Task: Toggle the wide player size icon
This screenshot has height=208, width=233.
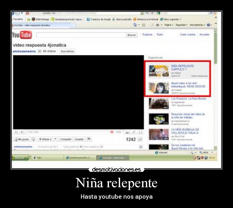Action: coord(127,132)
